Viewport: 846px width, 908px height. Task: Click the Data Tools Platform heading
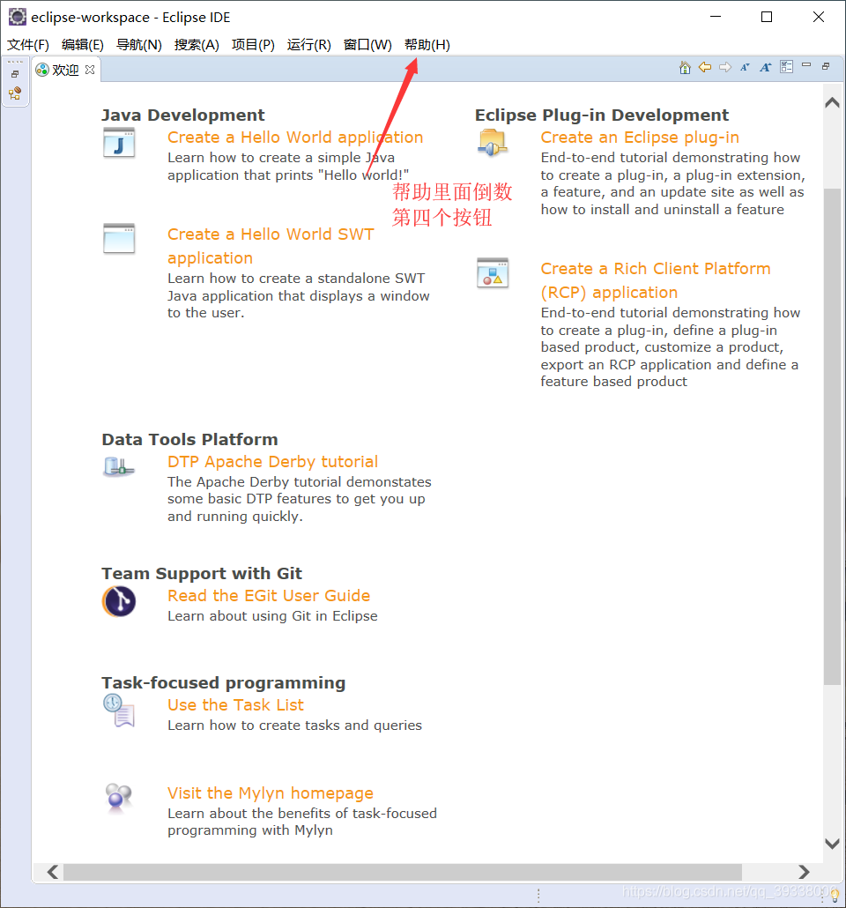(189, 439)
